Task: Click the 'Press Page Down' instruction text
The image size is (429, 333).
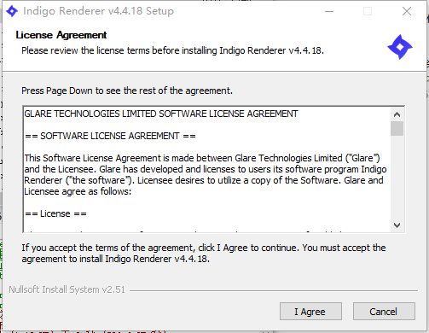Action: [127, 91]
